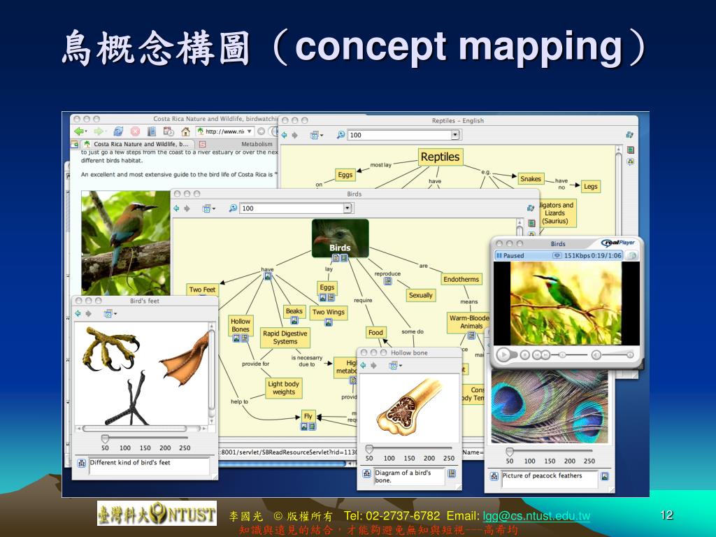Adjust the peacock feathers zoom slider
The height and width of the screenshot is (537, 716).
click(510, 452)
